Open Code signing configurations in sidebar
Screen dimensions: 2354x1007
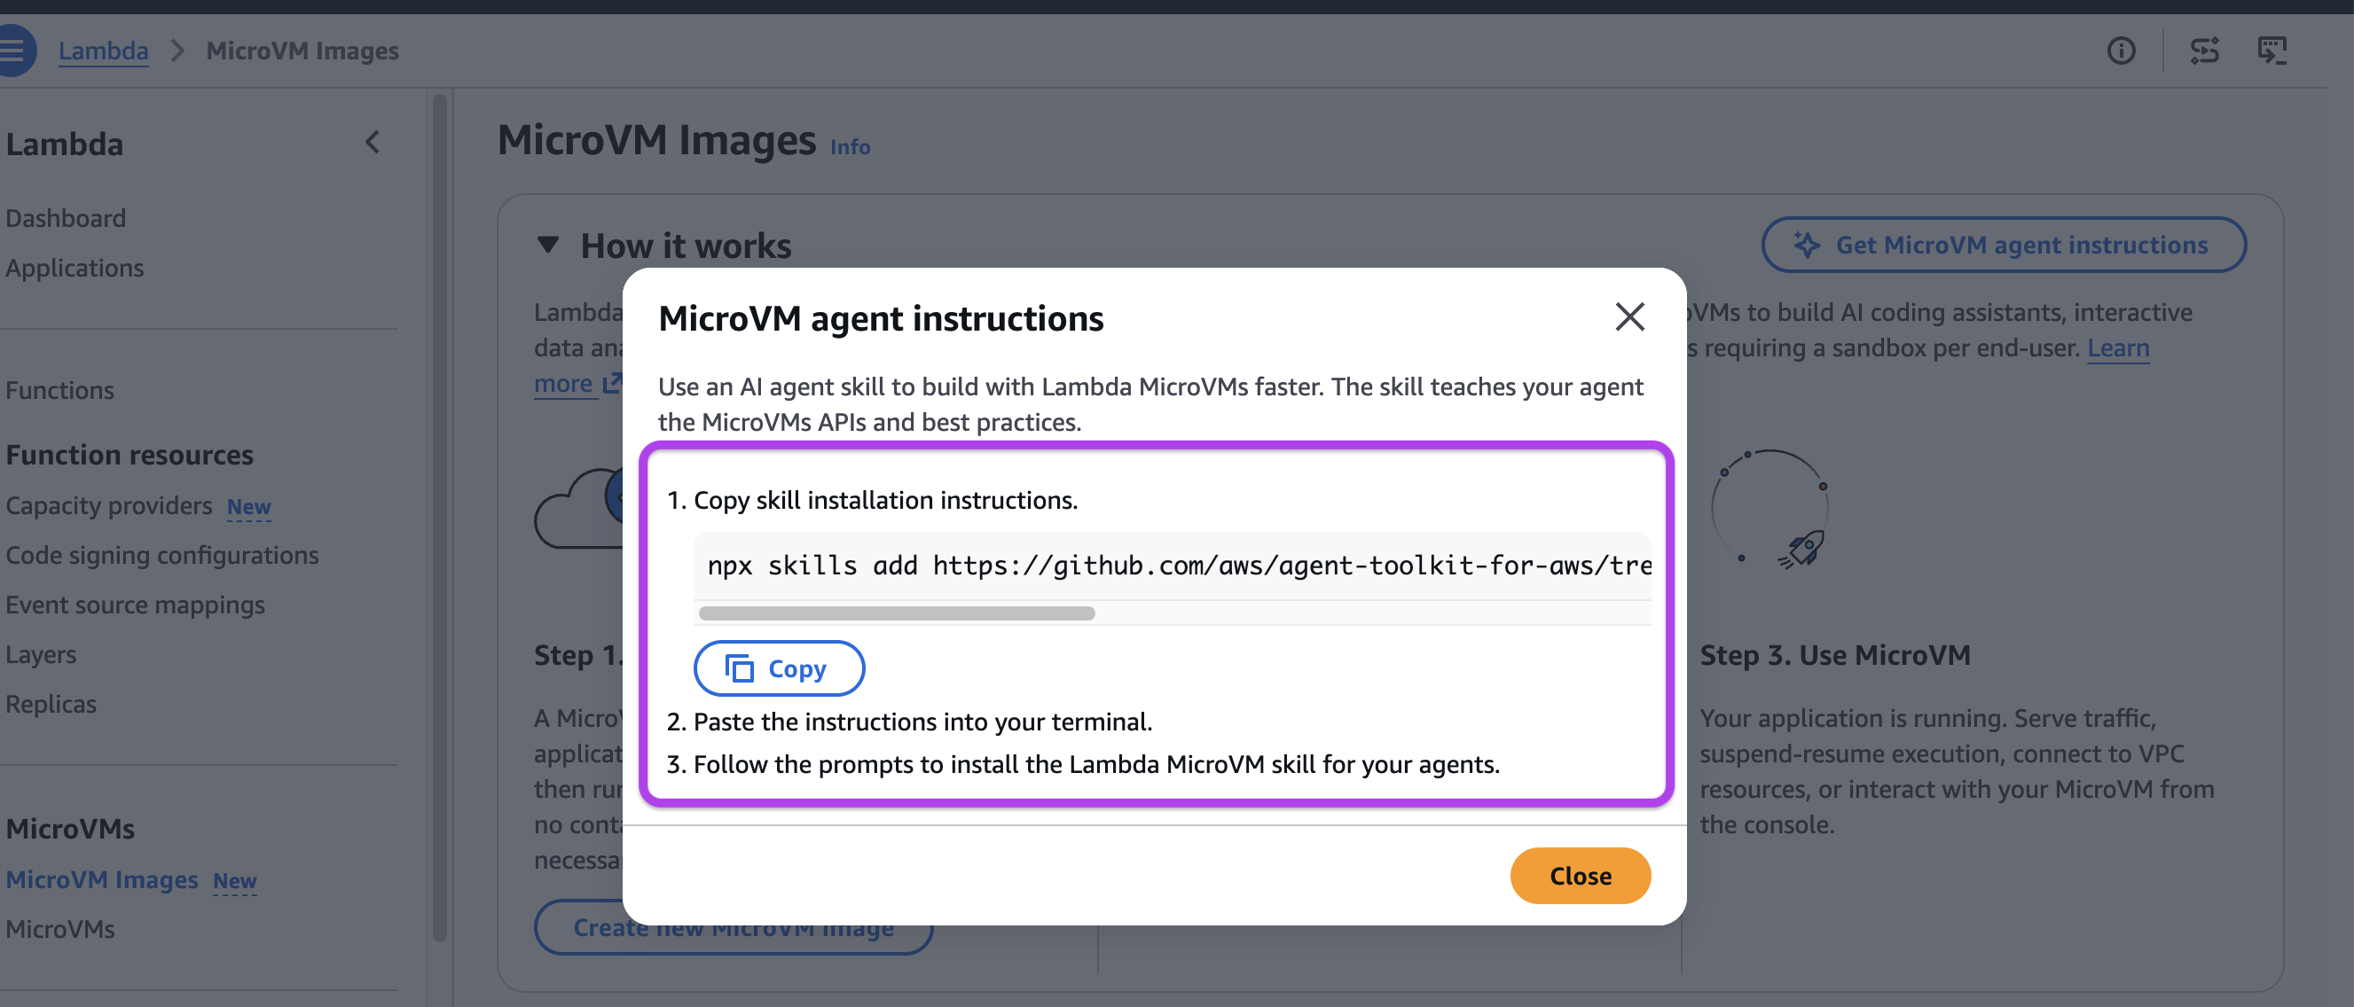coord(162,555)
